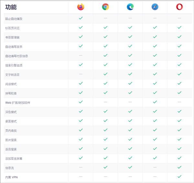
Task: Click the 搜索引擎选项 row label
Action: (14, 65)
